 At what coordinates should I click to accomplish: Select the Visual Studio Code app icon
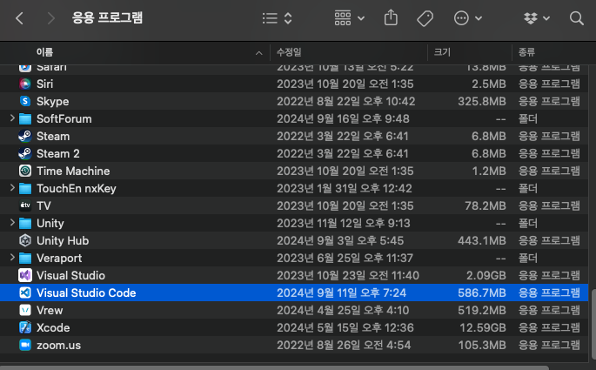pyautogui.click(x=25, y=293)
